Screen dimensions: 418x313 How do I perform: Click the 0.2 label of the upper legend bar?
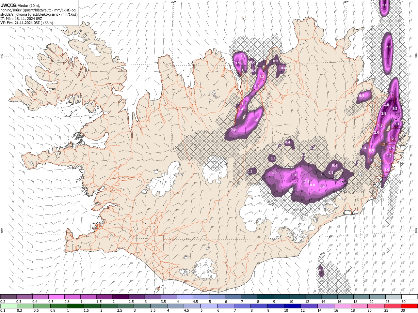coord(3,302)
